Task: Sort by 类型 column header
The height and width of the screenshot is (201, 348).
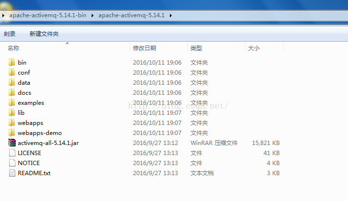Action: coord(196,48)
